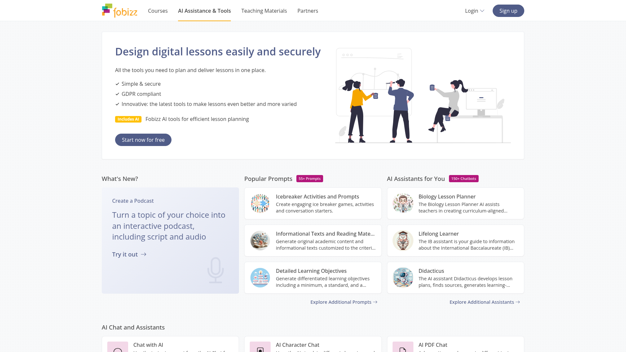Click Start now for free
The image size is (626, 352).
(143, 140)
